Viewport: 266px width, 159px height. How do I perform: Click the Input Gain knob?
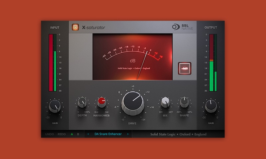pos(55,106)
